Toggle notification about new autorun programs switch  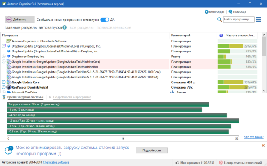tap(105, 20)
